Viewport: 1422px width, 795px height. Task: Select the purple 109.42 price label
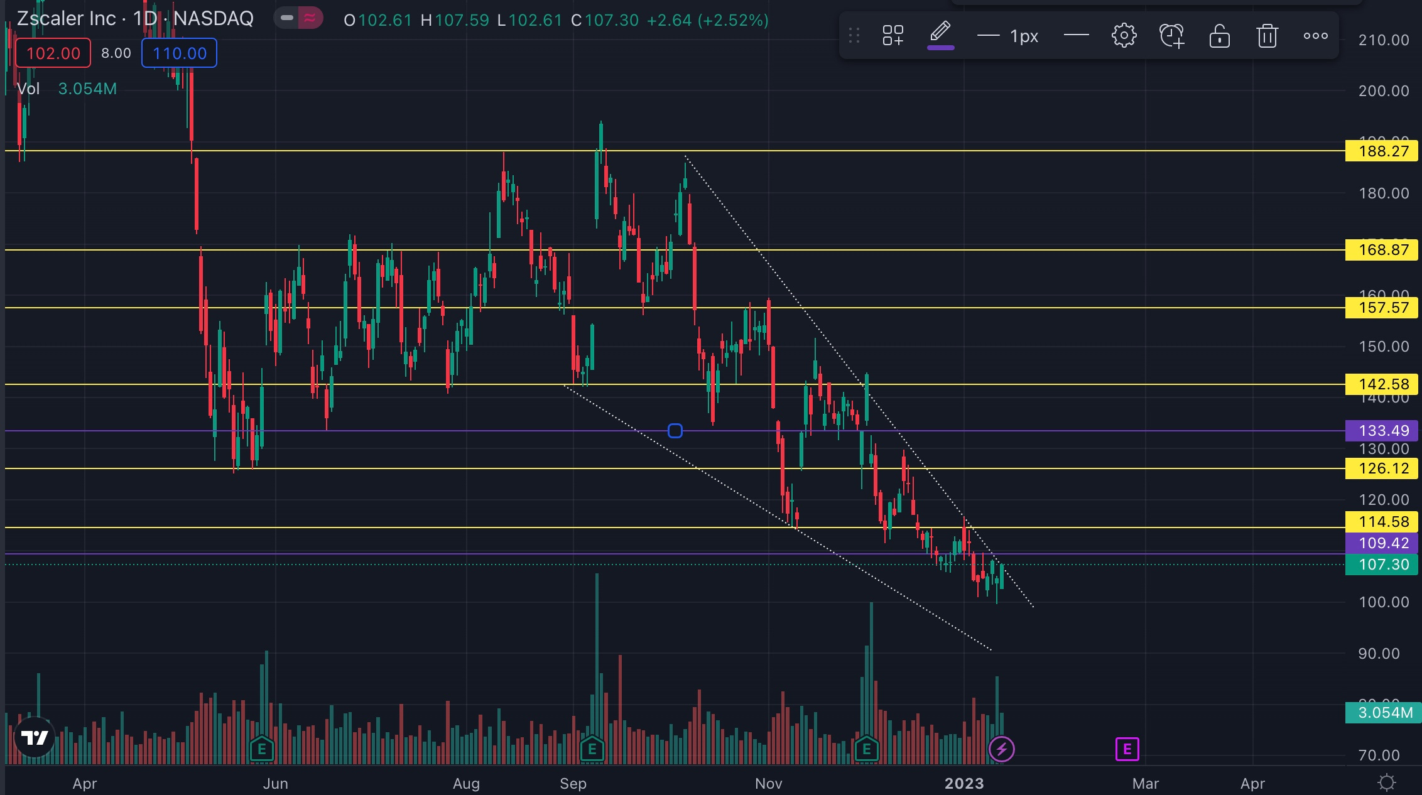tap(1382, 543)
